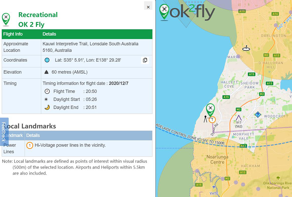
Task: Click the golf flag icon near Marino
Action: click(246, 48)
